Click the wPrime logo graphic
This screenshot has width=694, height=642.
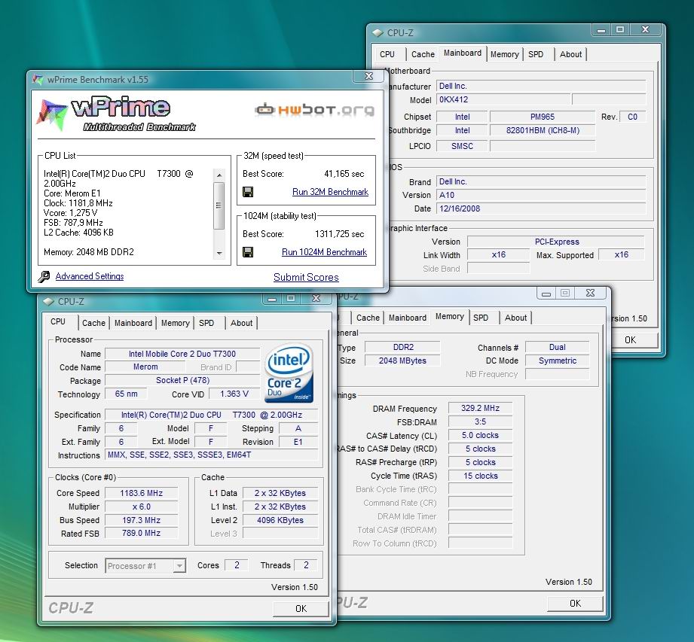click(x=117, y=114)
